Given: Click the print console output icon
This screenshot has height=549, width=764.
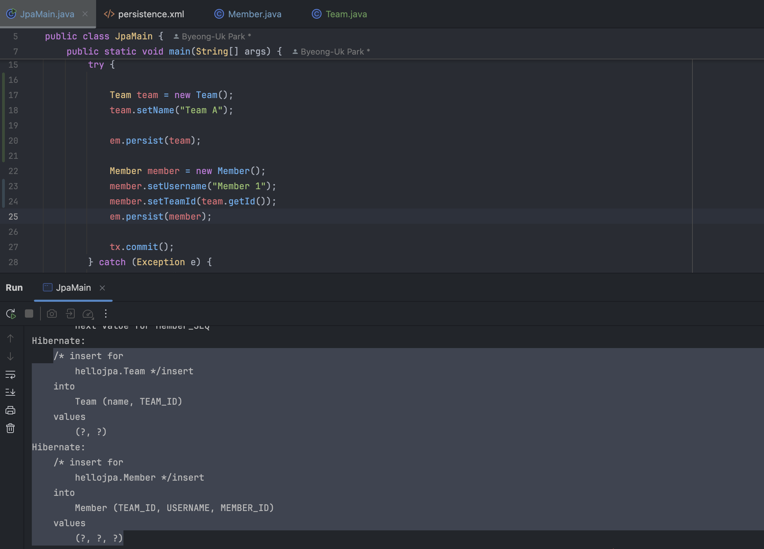Looking at the screenshot, I should pos(10,410).
